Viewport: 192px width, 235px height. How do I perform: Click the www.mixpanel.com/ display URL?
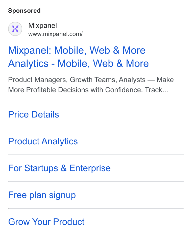56,34
